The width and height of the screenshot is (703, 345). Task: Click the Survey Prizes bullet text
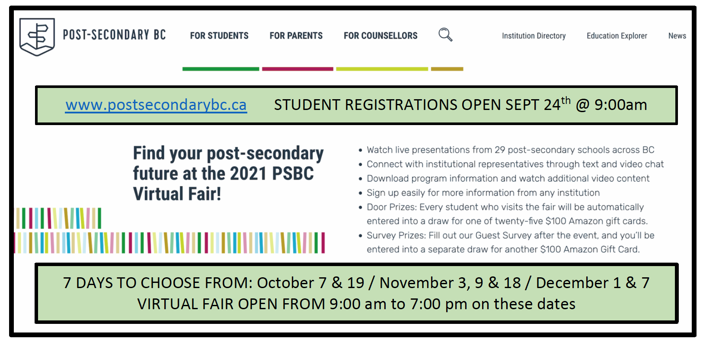pos(510,242)
